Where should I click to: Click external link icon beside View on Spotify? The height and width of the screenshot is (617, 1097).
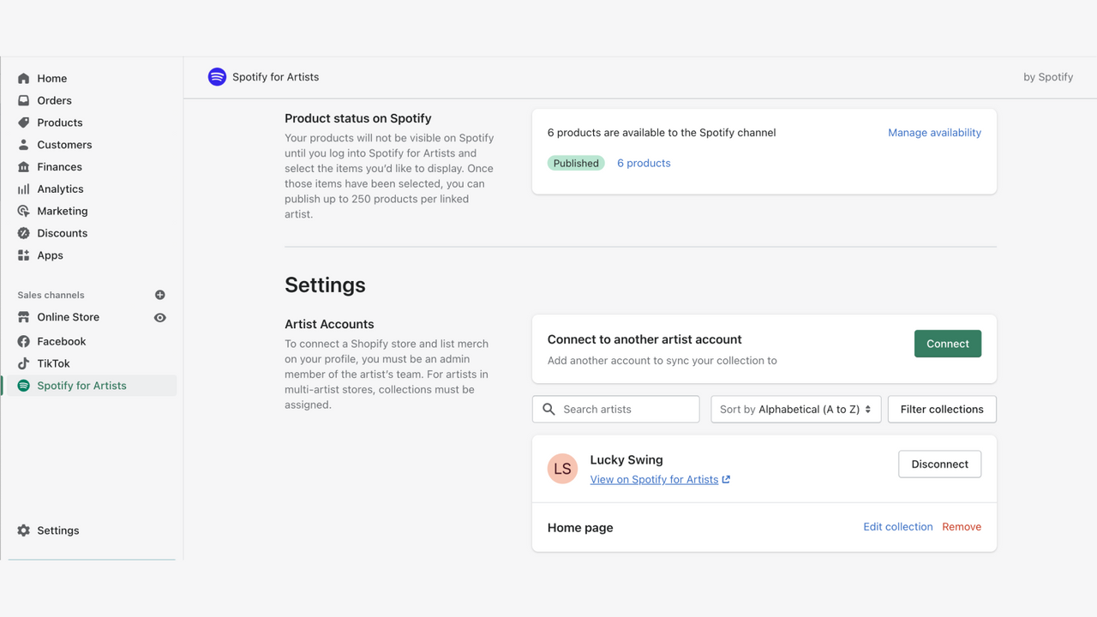(x=726, y=480)
